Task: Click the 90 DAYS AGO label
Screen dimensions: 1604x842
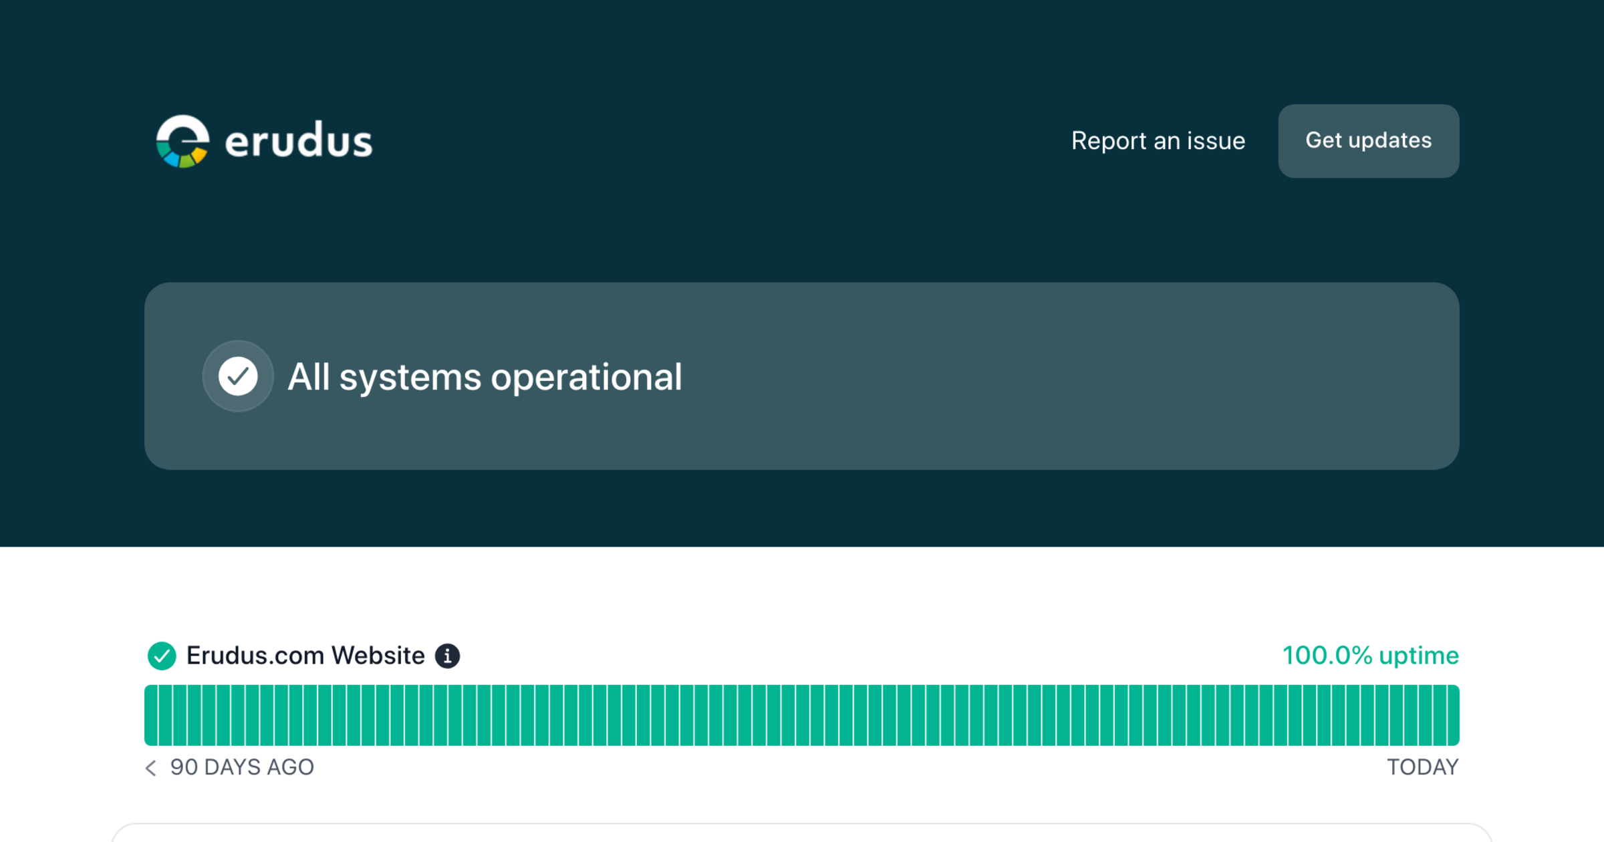Action: click(242, 767)
